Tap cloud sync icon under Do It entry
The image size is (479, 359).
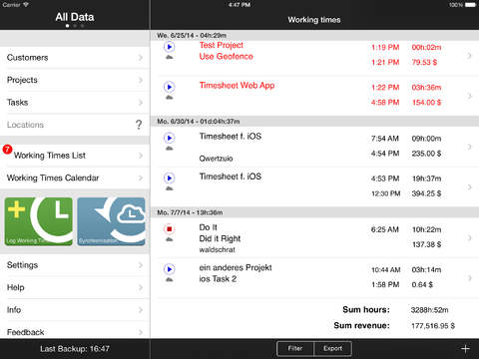(170, 239)
